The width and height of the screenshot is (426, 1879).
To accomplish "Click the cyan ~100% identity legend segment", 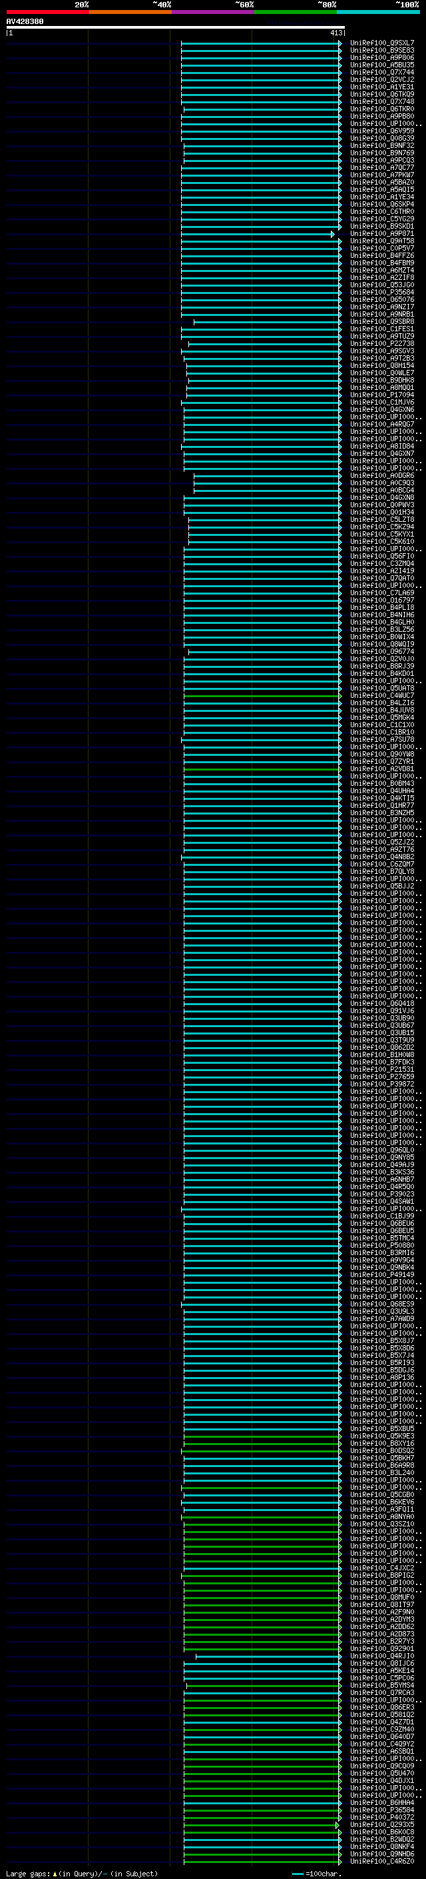I will (x=378, y=12).
